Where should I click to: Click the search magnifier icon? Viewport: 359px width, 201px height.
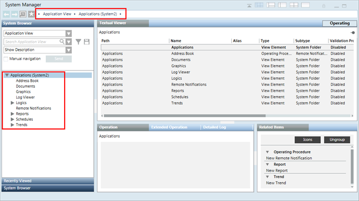[x=62, y=42]
